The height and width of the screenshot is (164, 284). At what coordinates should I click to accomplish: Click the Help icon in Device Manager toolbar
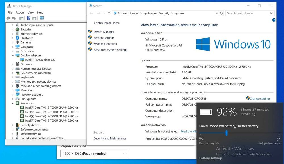pyautogui.click(x=29, y=18)
